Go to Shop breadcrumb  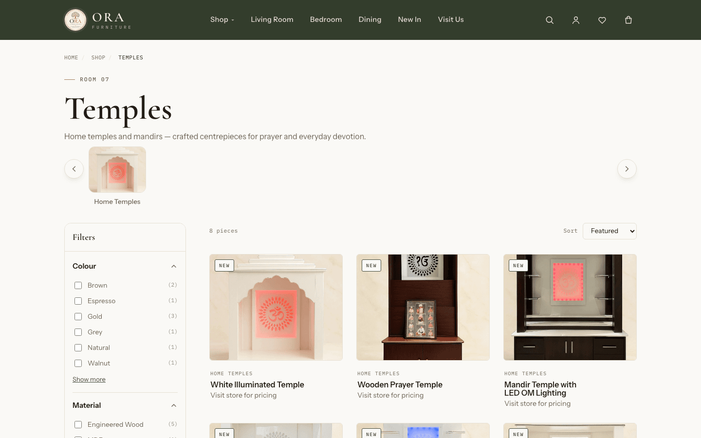pyautogui.click(x=98, y=57)
